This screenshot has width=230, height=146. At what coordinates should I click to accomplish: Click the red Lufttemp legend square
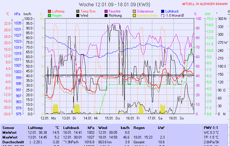(x=49, y=11)
